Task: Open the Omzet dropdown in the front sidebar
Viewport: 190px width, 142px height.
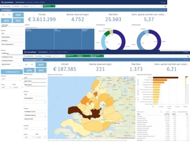Action: point(29,137)
